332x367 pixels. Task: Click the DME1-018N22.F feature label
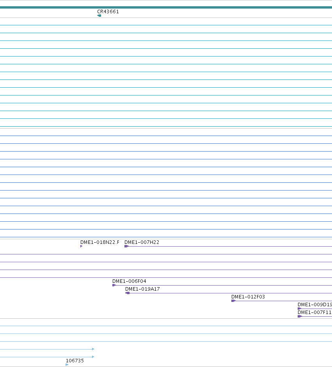100,242
